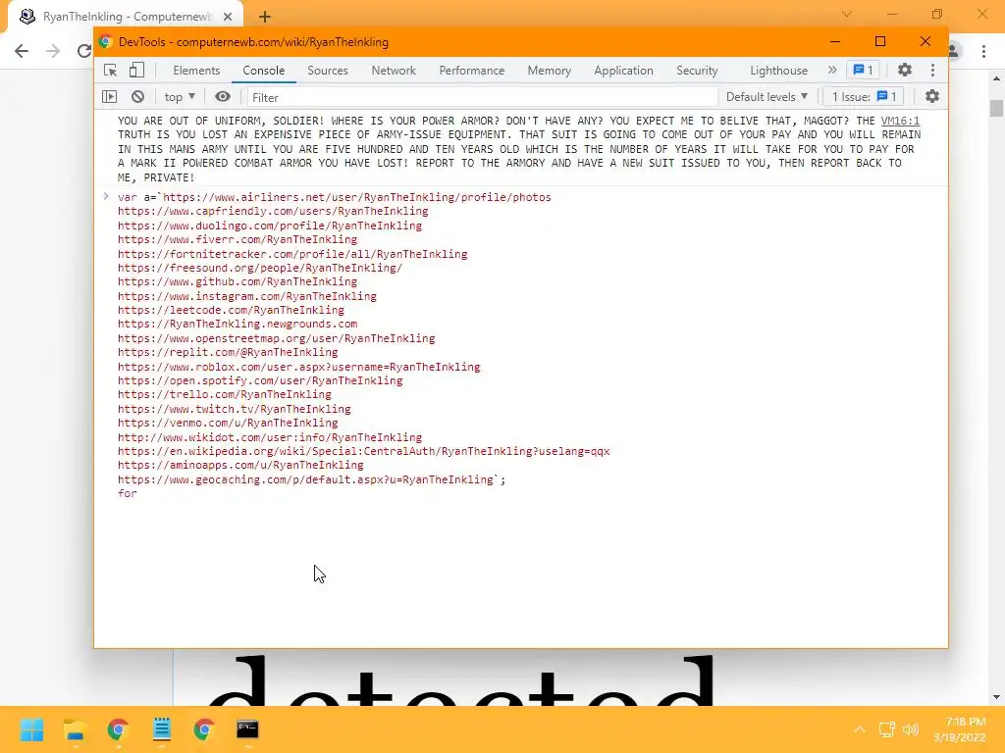Click the duolingo profile URL line
This screenshot has width=1005, height=753.
click(x=270, y=226)
